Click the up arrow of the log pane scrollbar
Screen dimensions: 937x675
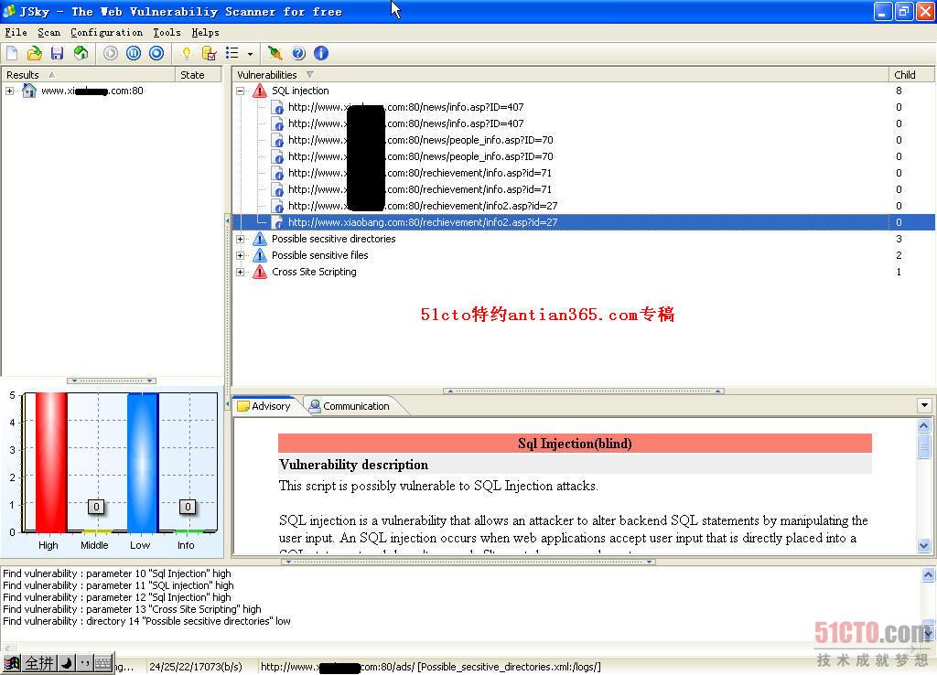tap(928, 575)
